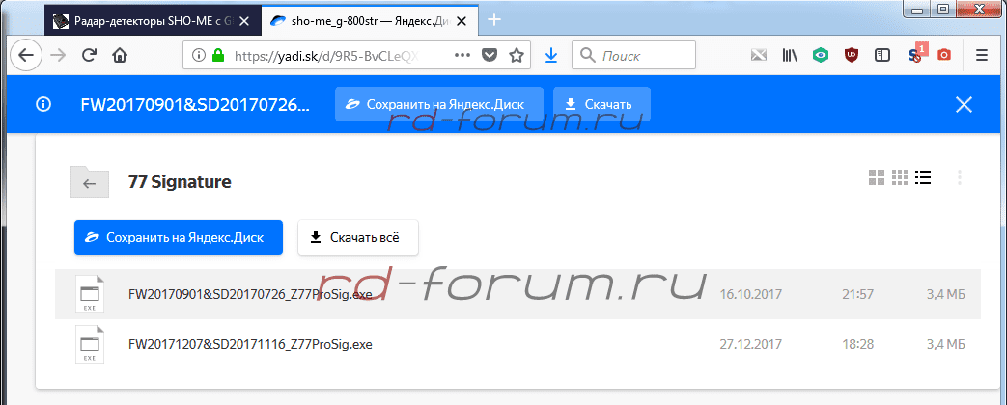Viewport: 1007px width, 405px height.
Task: Open a new browser tab
Action: [x=495, y=19]
